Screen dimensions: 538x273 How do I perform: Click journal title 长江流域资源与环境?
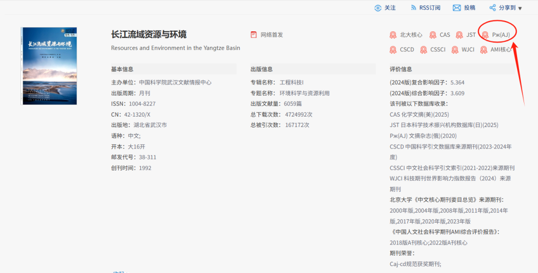149,34
